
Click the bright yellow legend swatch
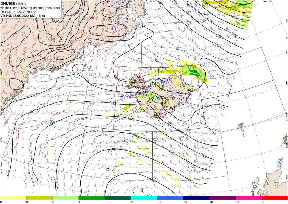pyautogui.click(x=13, y=198)
